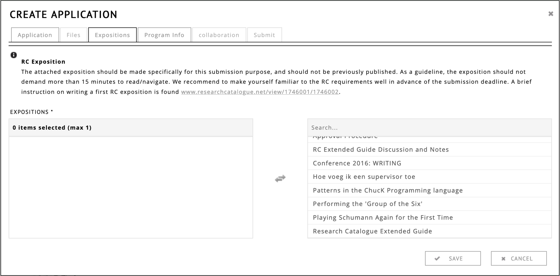The width and height of the screenshot is (560, 276).
Task: Switch to the Application tab
Action: click(35, 35)
